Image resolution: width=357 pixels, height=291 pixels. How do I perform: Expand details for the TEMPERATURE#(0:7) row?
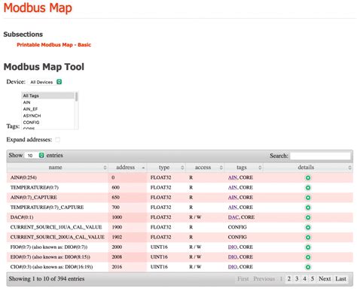pos(308,187)
